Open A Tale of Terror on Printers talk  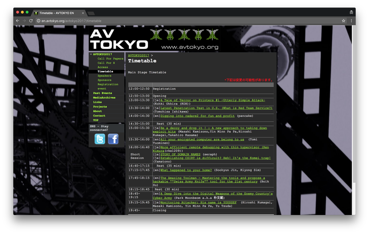pos(212,100)
